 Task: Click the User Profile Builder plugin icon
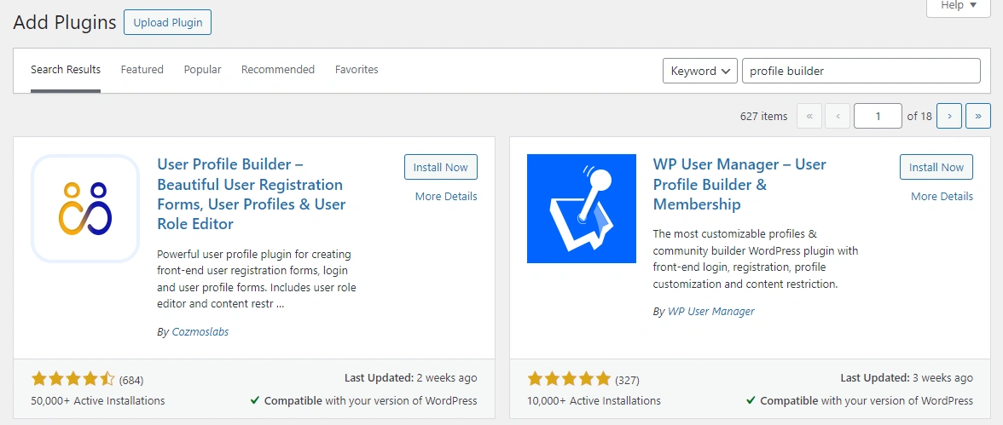pos(85,209)
